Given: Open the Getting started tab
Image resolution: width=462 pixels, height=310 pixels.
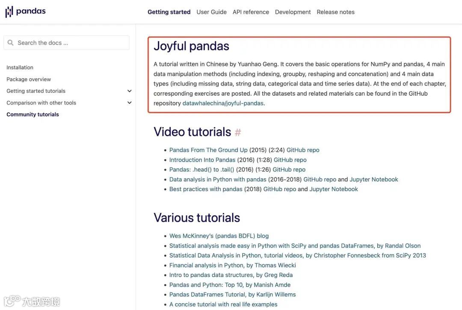Looking at the screenshot, I should tap(169, 12).
